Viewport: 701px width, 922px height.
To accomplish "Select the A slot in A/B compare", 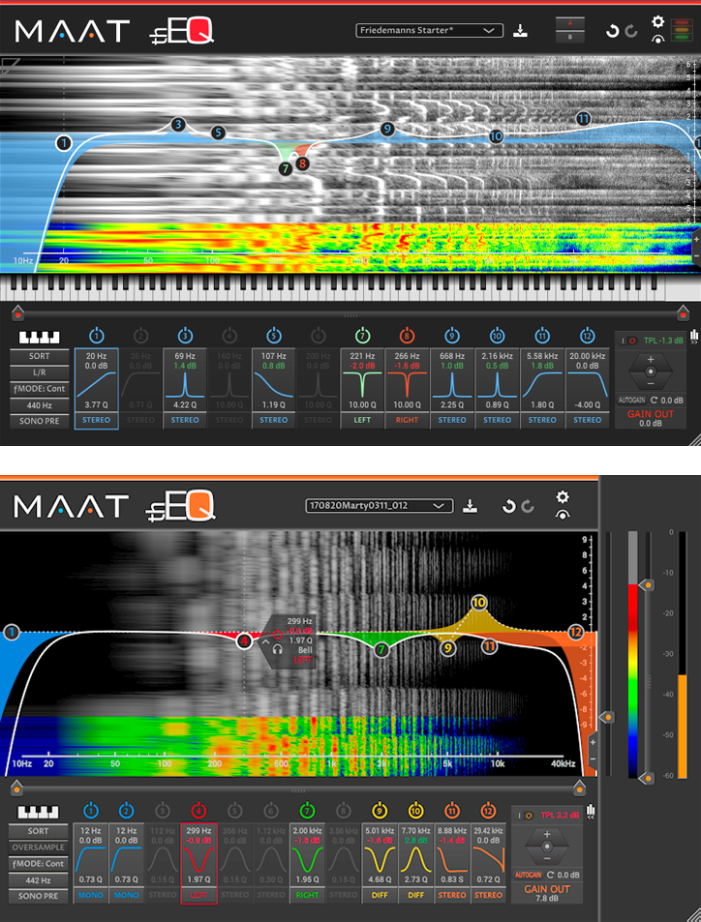I will tap(568, 22).
